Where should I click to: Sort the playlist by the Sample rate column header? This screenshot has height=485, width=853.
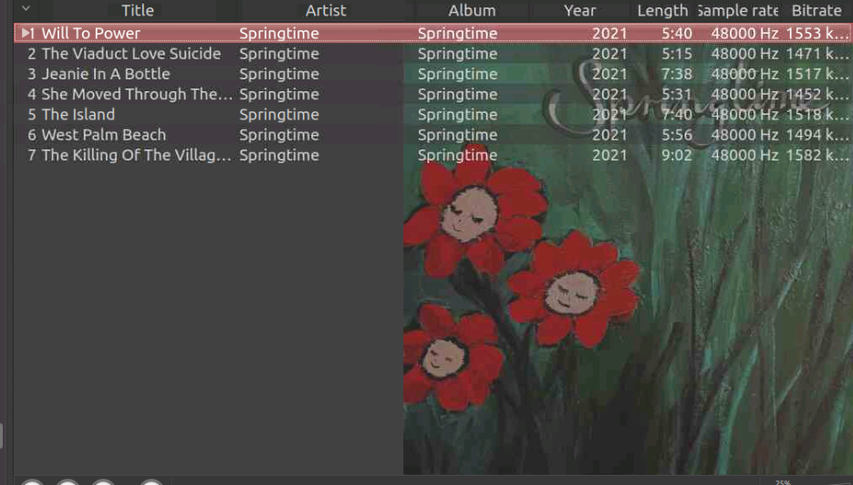(738, 10)
